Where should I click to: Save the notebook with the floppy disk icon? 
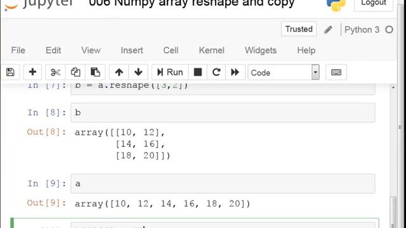(x=10, y=72)
